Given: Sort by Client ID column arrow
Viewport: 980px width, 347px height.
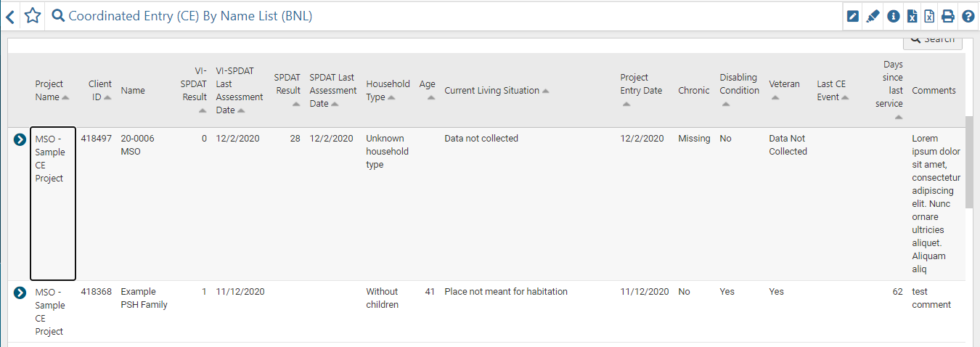Looking at the screenshot, I should [x=107, y=97].
